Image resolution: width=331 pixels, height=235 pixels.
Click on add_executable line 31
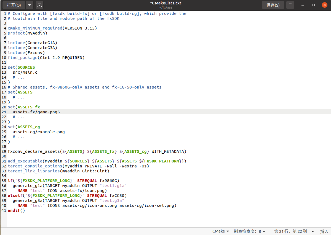tap(97, 161)
